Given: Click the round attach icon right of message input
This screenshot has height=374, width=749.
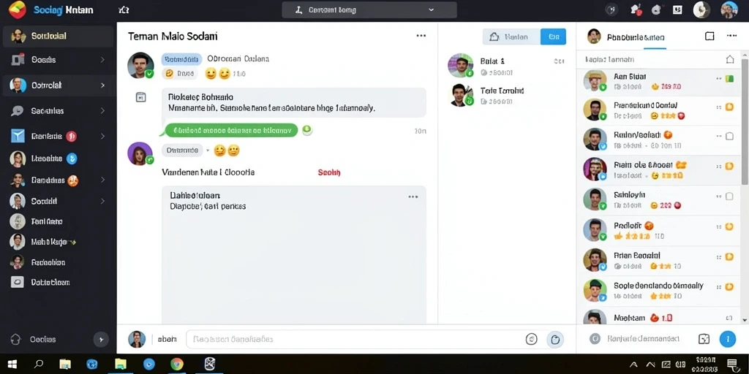Looking at the screenshot, I should click(x=555, y=339).
